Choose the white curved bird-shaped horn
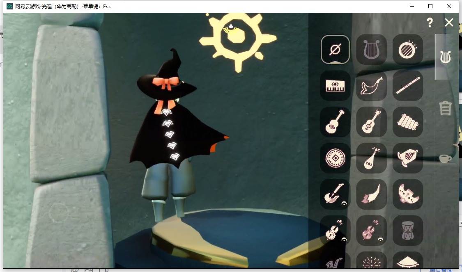462x272 pixels. pyautogui.click(x=371, y=86)
